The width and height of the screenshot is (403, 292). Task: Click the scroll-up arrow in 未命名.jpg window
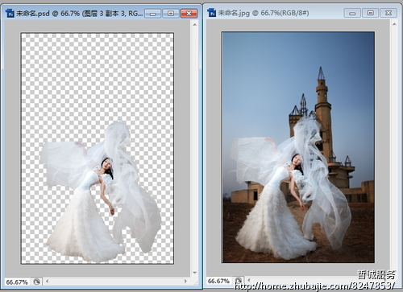click(x=394, y=24)
